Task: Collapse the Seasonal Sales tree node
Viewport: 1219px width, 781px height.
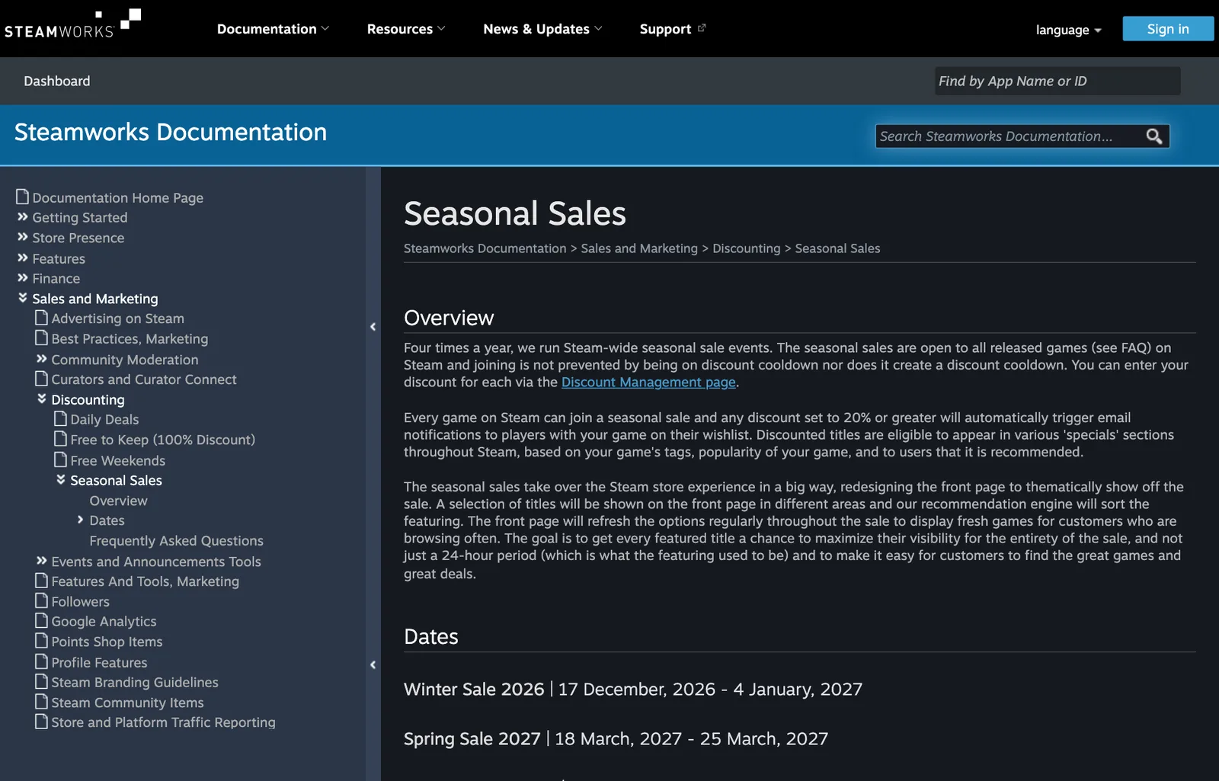Action: [x=60, y=479]
